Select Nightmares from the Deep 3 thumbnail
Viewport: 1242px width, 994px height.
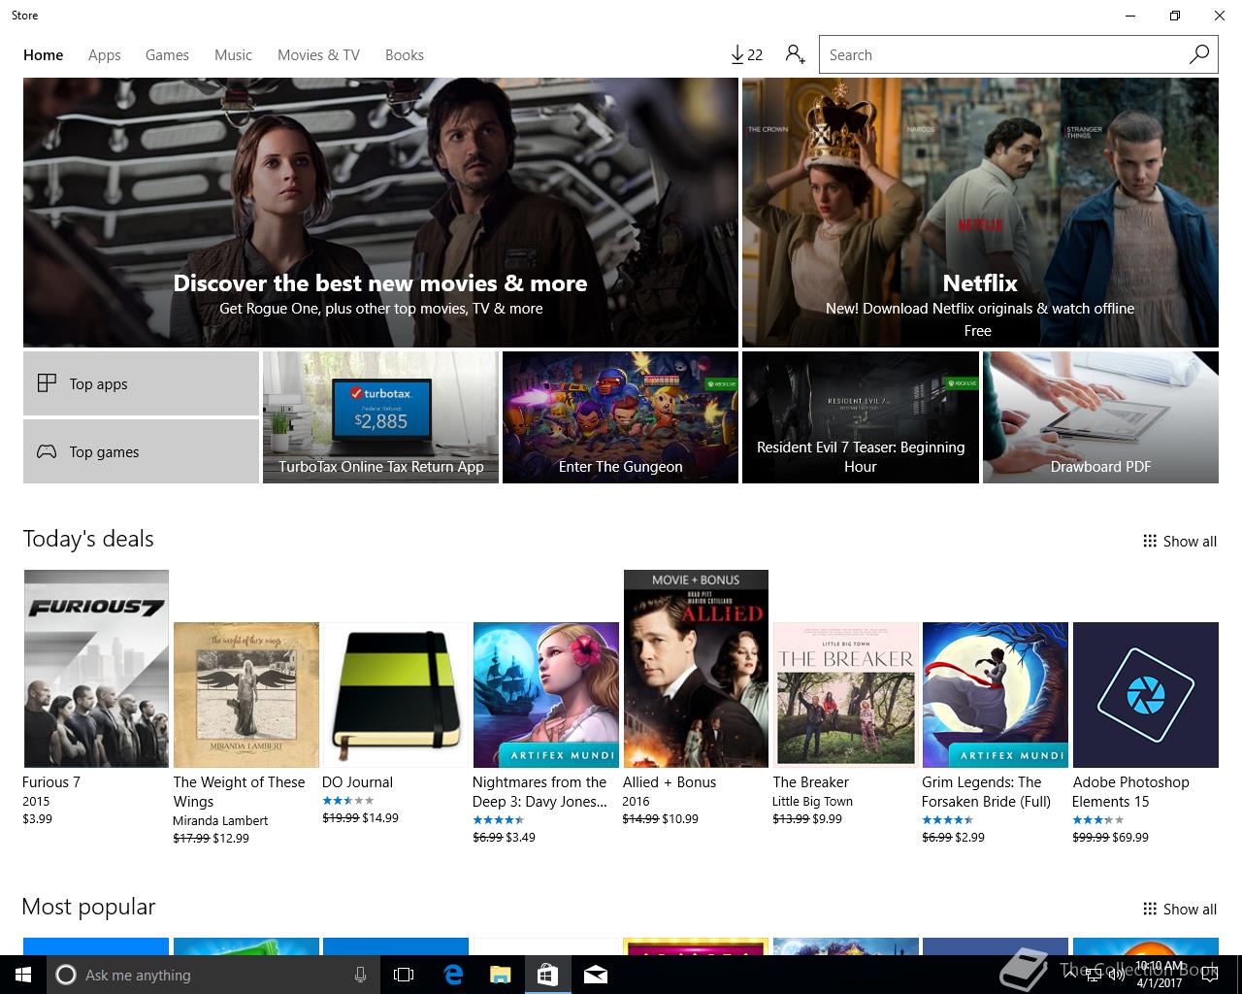(x=546, y=695)
